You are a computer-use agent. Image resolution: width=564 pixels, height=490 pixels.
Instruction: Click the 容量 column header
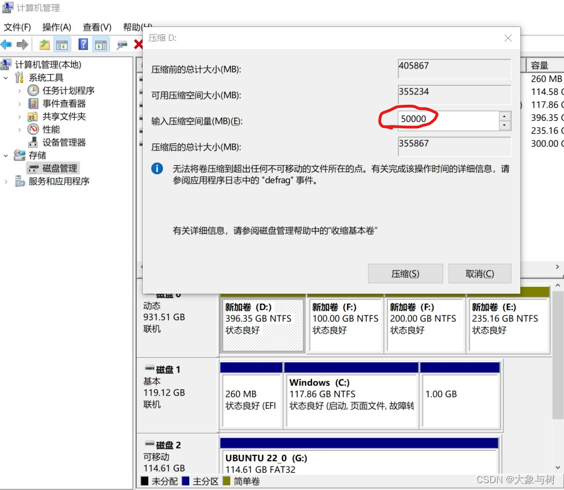click(545, 65)
